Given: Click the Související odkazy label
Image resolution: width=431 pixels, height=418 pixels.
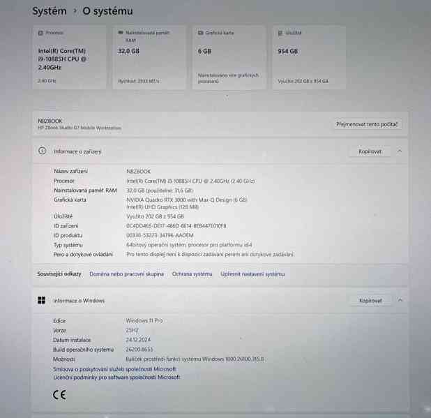Looking at the screenshot, I should [59, 274].
